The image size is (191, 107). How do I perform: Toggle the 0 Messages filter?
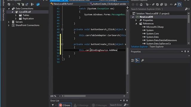(x=99, y=105)
